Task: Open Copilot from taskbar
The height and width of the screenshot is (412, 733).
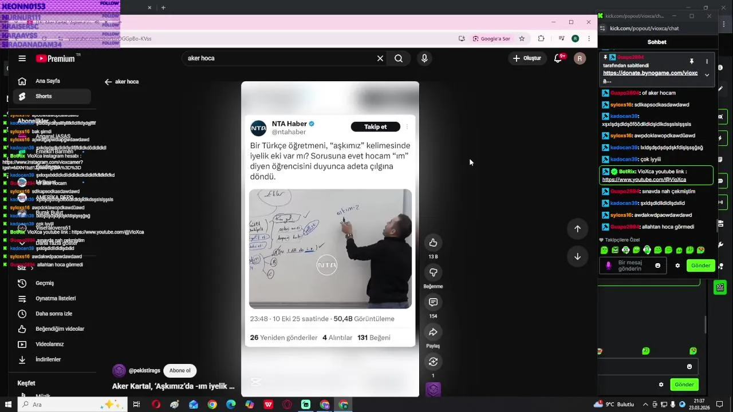Action: pyautogui.click(x=250, y=405)
